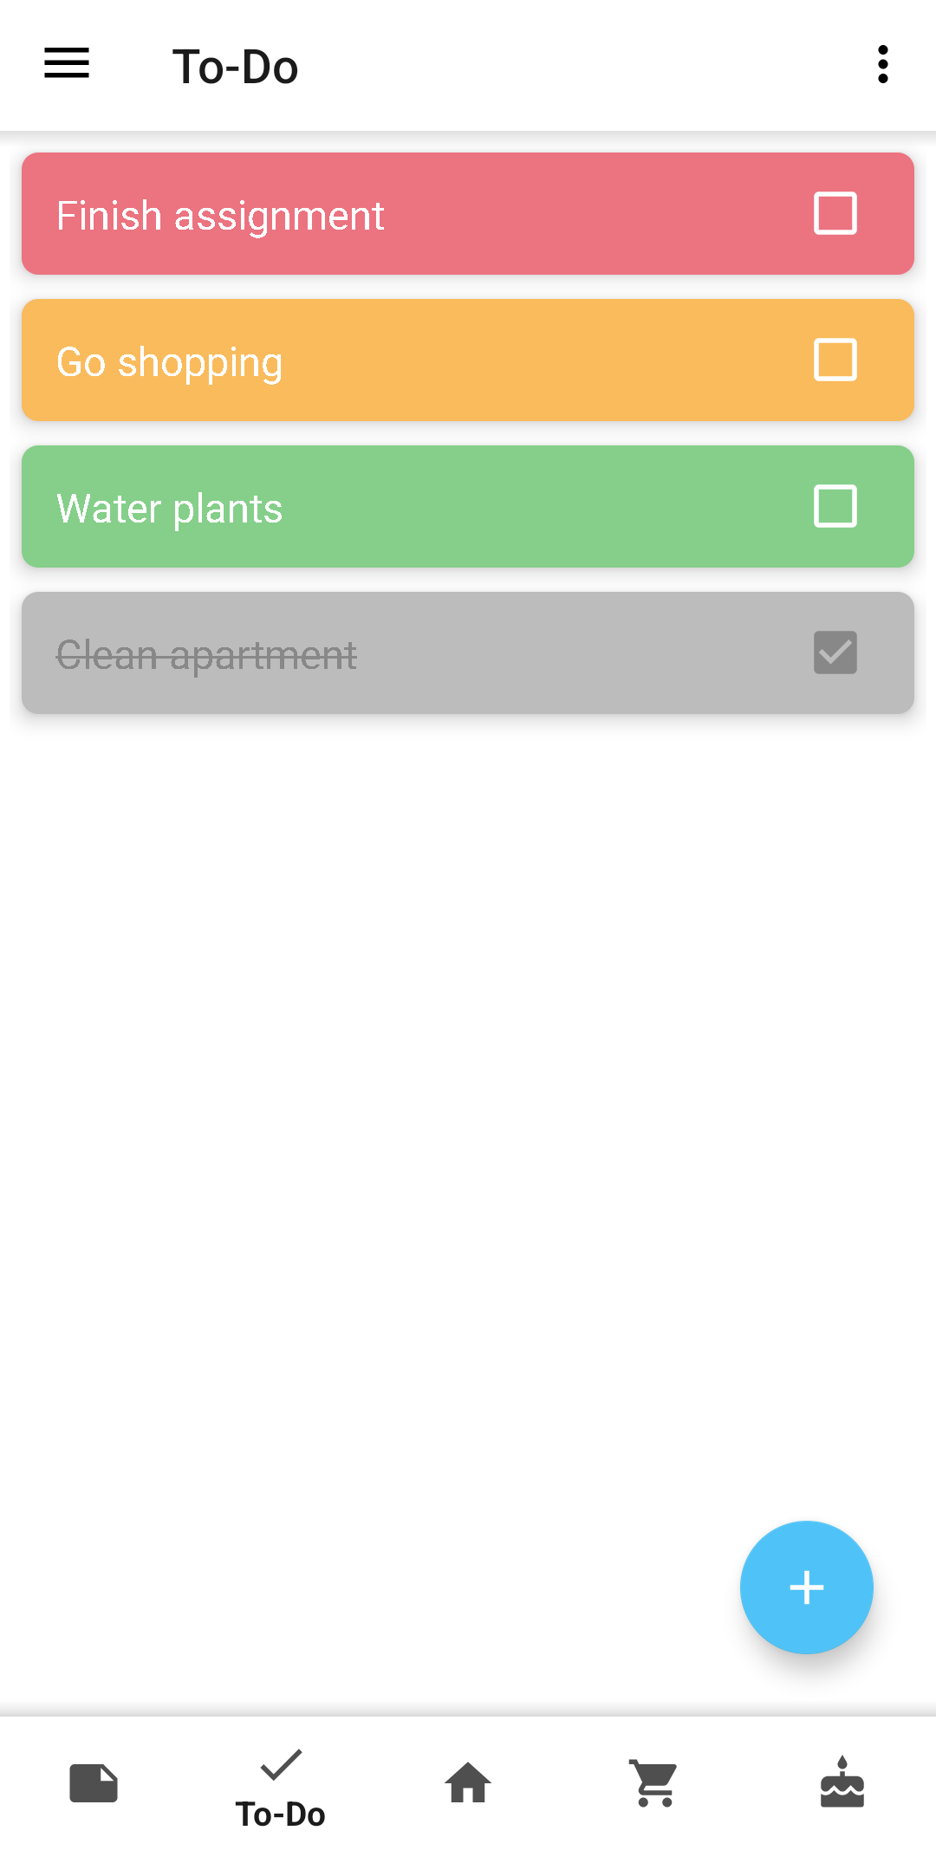The image size is (936, 1850).
Task: Open the hamburger navigation menu
Action: tap(67, 64)
